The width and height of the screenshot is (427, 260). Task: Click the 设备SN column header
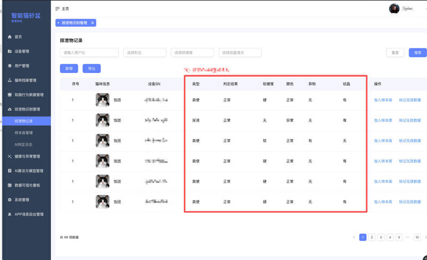pyautogui.click(x=154, y=84)
